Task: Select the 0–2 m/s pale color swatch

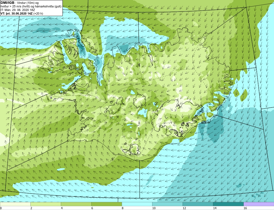Action: [15, 204]
